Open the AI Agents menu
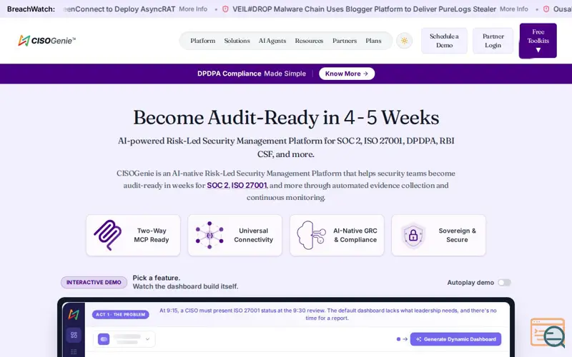 tap(272, 41)
